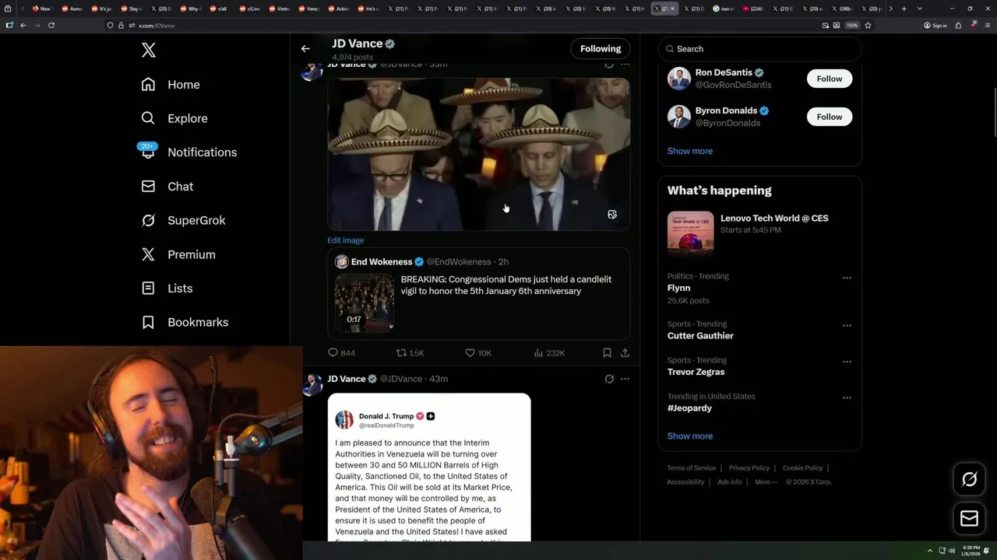
Task: Open Lists in the sidebar
Action: coord(167,289)
